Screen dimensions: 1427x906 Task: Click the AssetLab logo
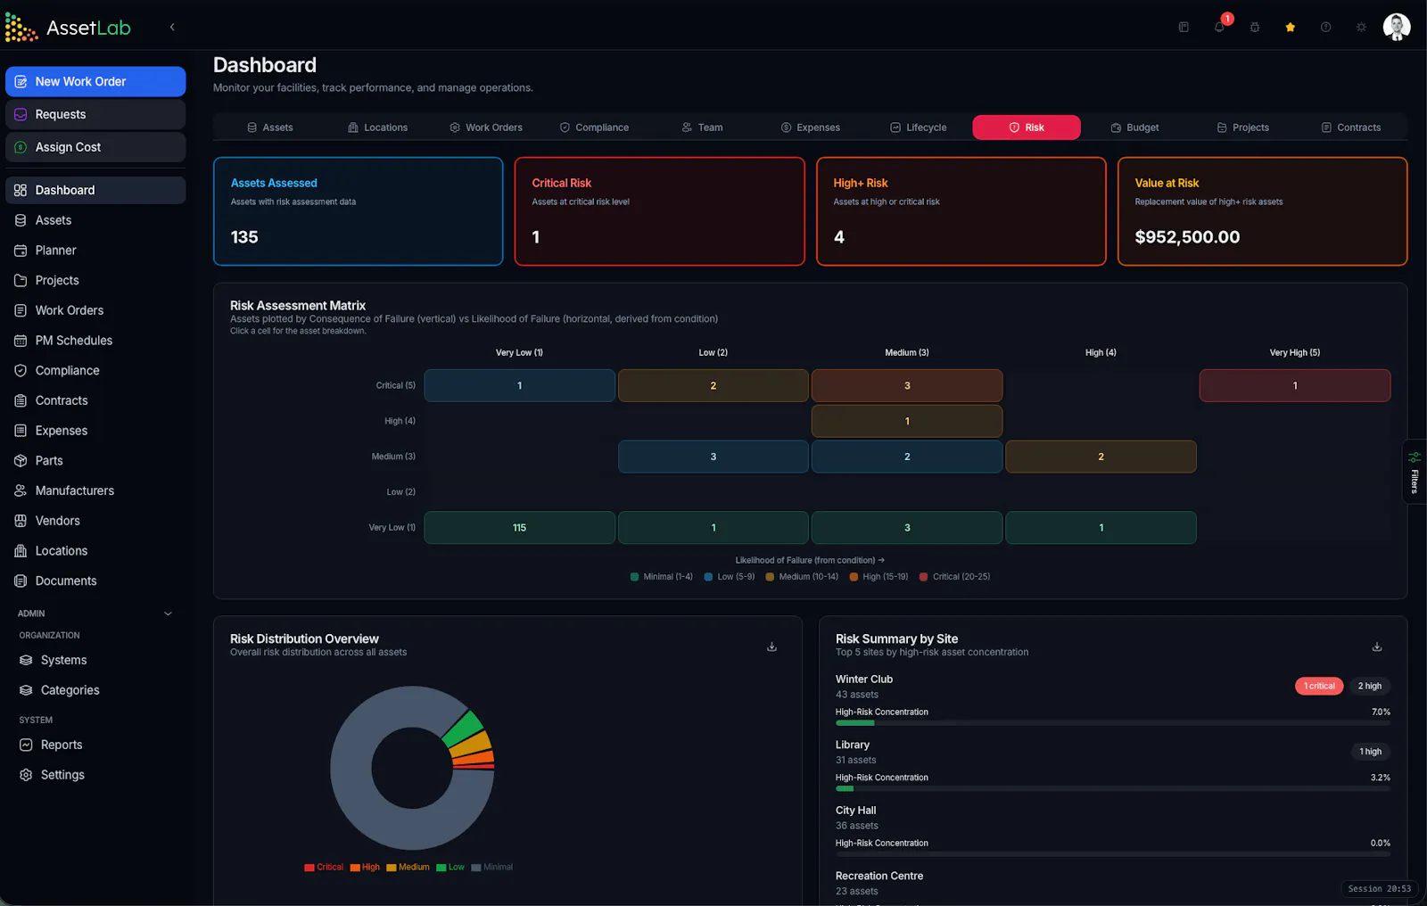(x=68, y=28)
